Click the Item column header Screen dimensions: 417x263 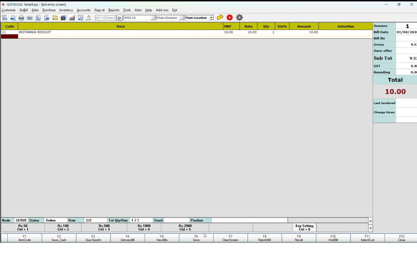tap(120, 26)
